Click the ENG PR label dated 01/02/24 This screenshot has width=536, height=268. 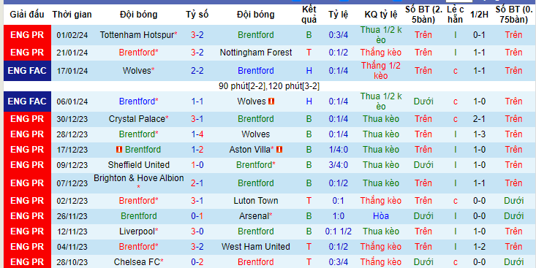[x=27, y=35]
